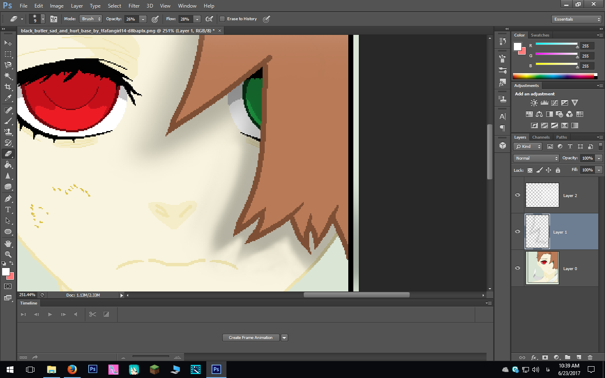The width and height of the screenshot is (605, 378).
Task: Select the Brush tool in toolbox
Action: [8, 121]
